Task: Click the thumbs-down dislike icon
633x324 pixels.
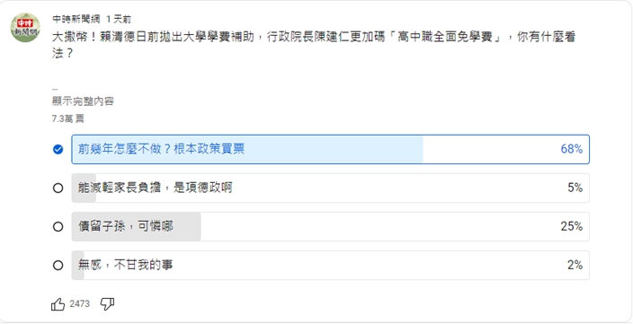Action: (x=107, y=304)
